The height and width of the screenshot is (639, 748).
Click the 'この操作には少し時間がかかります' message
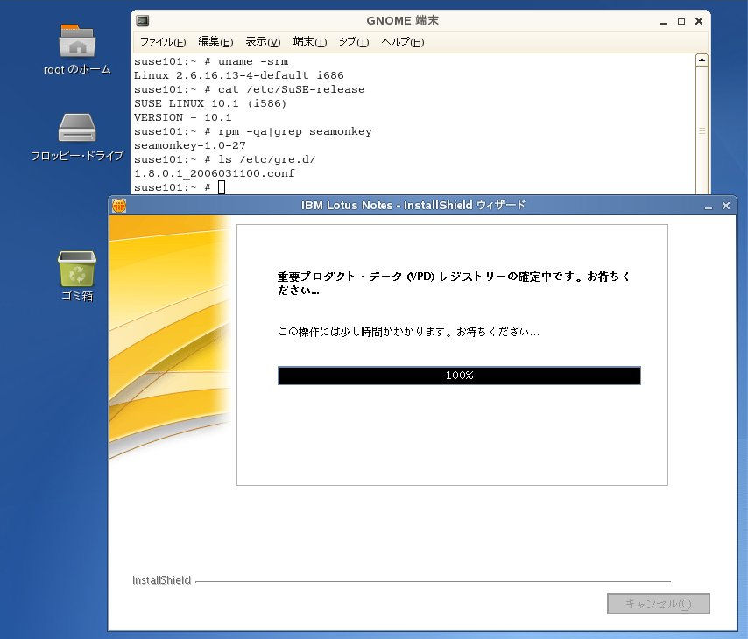408,332
